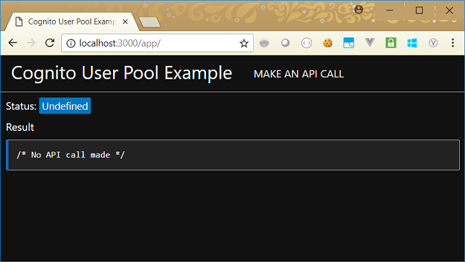Click the forward navigation arrow
Viewport: 465px width, 262px height.
(31, 43)
